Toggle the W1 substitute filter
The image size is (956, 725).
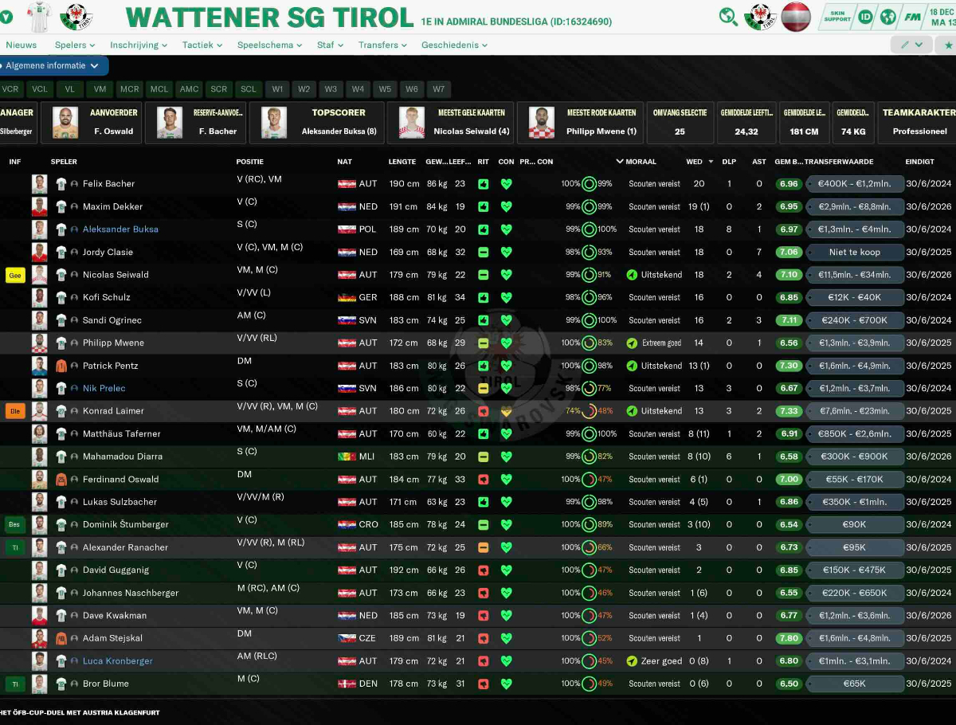click(276, 89)
